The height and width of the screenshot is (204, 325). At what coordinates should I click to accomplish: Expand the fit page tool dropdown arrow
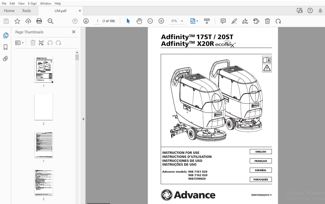197,21
